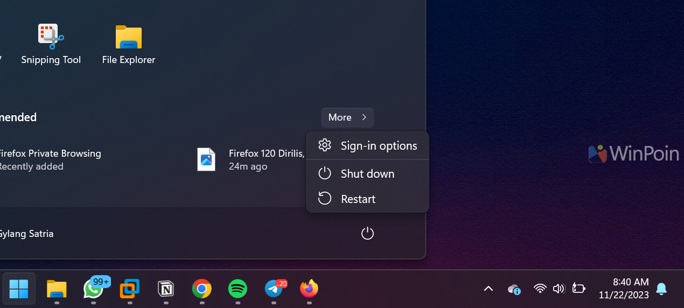
Task: Select Shut down from the power menu
Action: coord(367,174)
